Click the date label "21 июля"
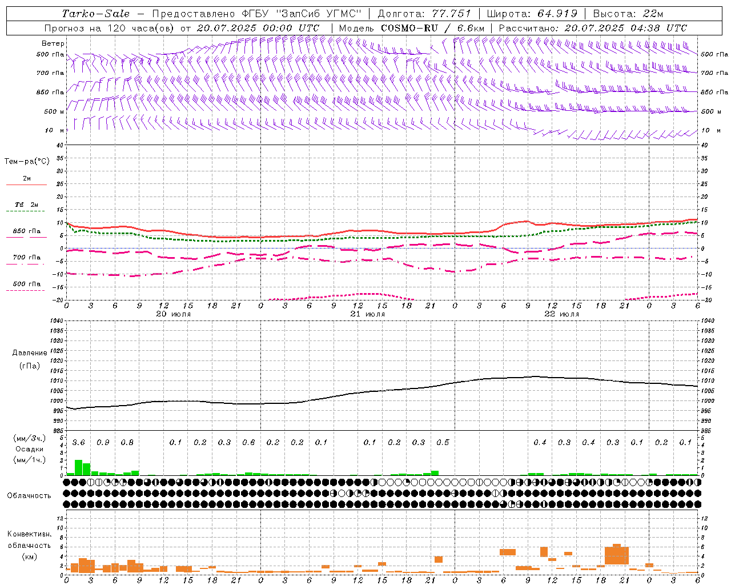 pyautogui.click(x=368, y=314)
